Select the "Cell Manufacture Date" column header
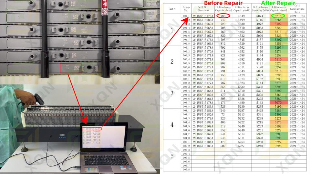 point(297,9)
